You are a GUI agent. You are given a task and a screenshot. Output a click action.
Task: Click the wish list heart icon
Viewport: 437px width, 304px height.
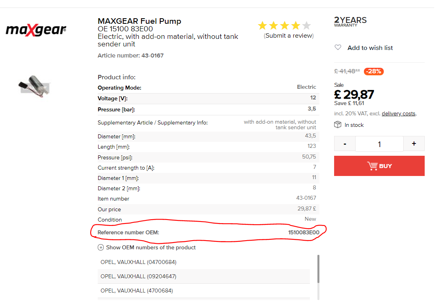click(338, 48)
